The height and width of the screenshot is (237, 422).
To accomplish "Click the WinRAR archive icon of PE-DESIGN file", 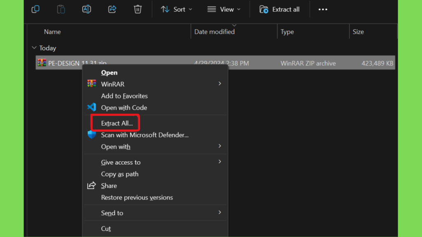I will coord(42,63).
